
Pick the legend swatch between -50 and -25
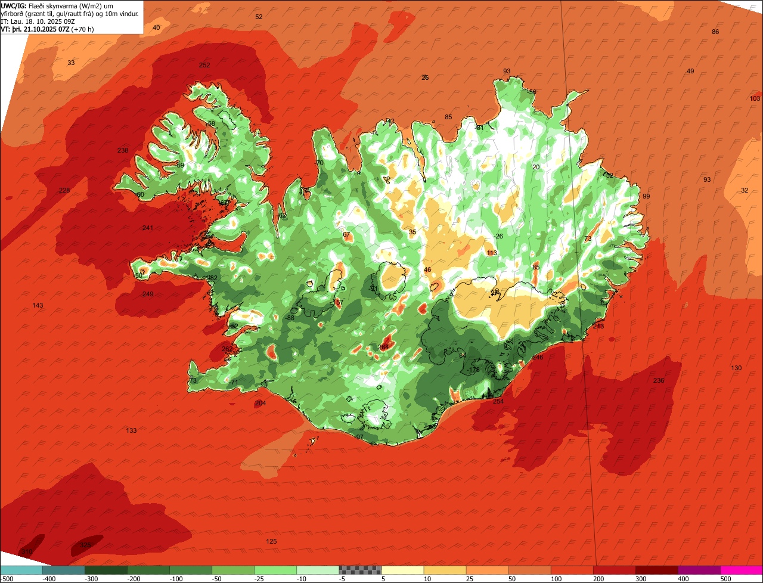(x=232, y=570)
